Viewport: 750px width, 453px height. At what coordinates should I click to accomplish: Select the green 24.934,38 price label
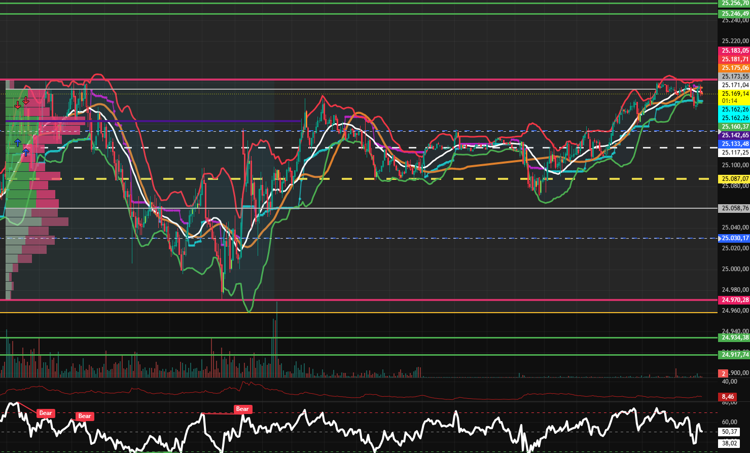[x=734, y=337]
